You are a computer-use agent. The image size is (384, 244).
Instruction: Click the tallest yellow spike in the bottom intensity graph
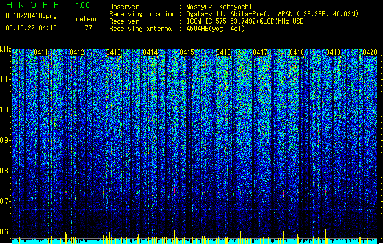tap(175, 235)
